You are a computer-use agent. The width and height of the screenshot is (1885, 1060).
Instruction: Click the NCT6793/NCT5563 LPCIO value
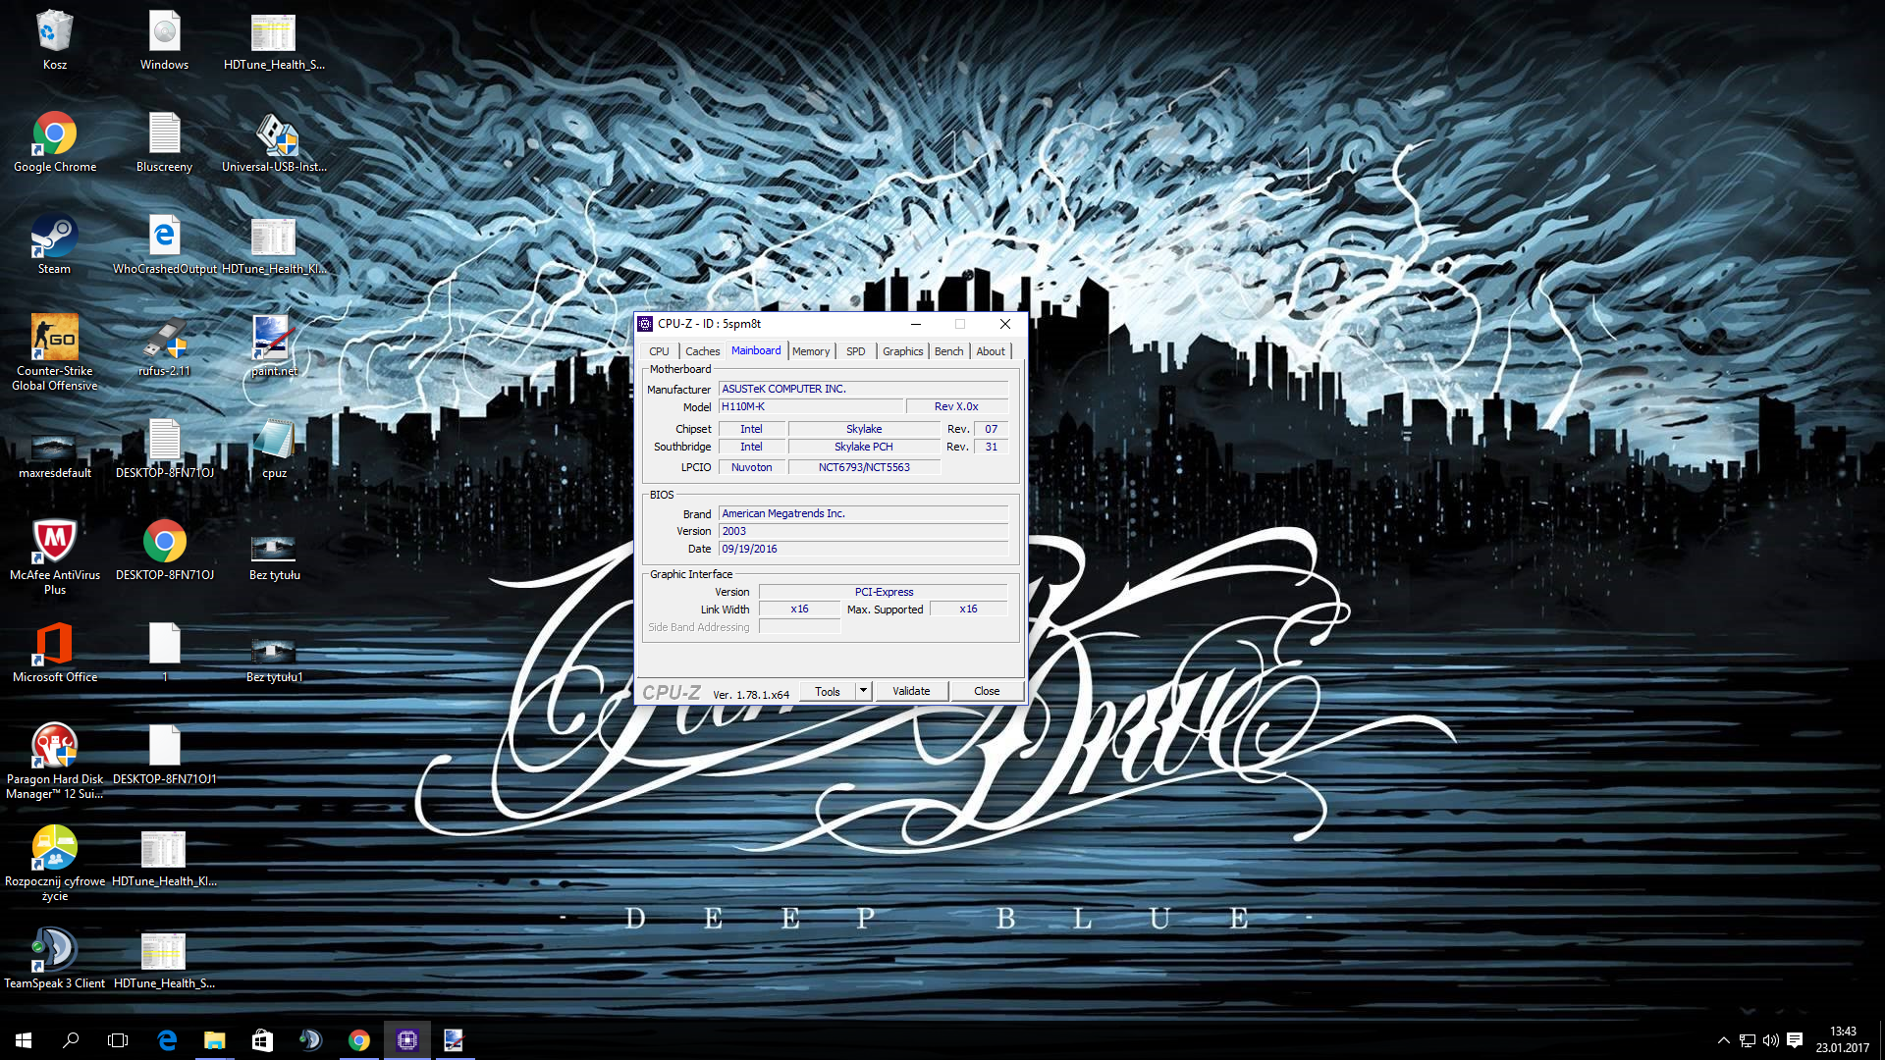[864, 467]
